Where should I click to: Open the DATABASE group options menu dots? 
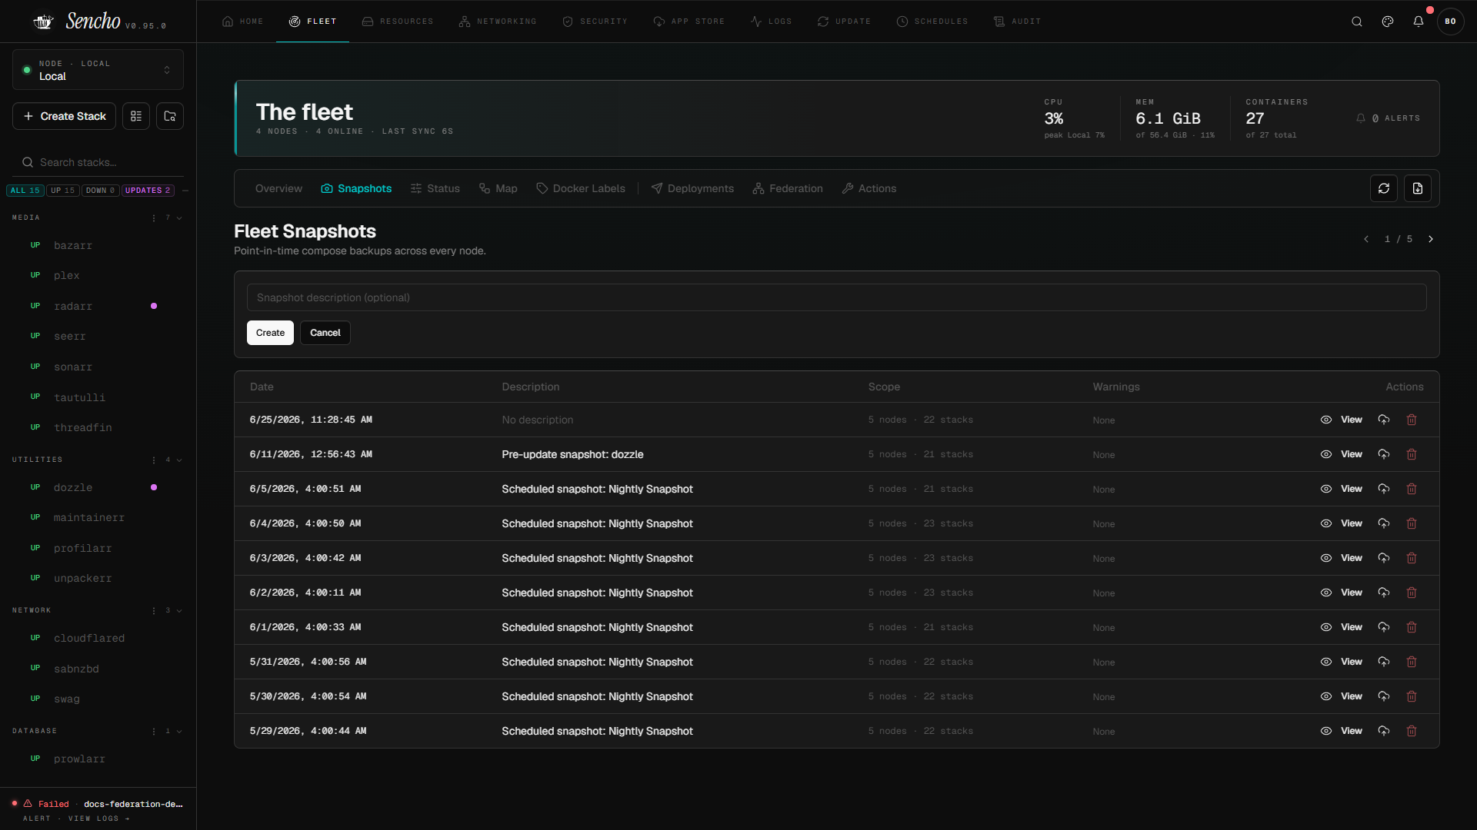click(x=154, y=732)
